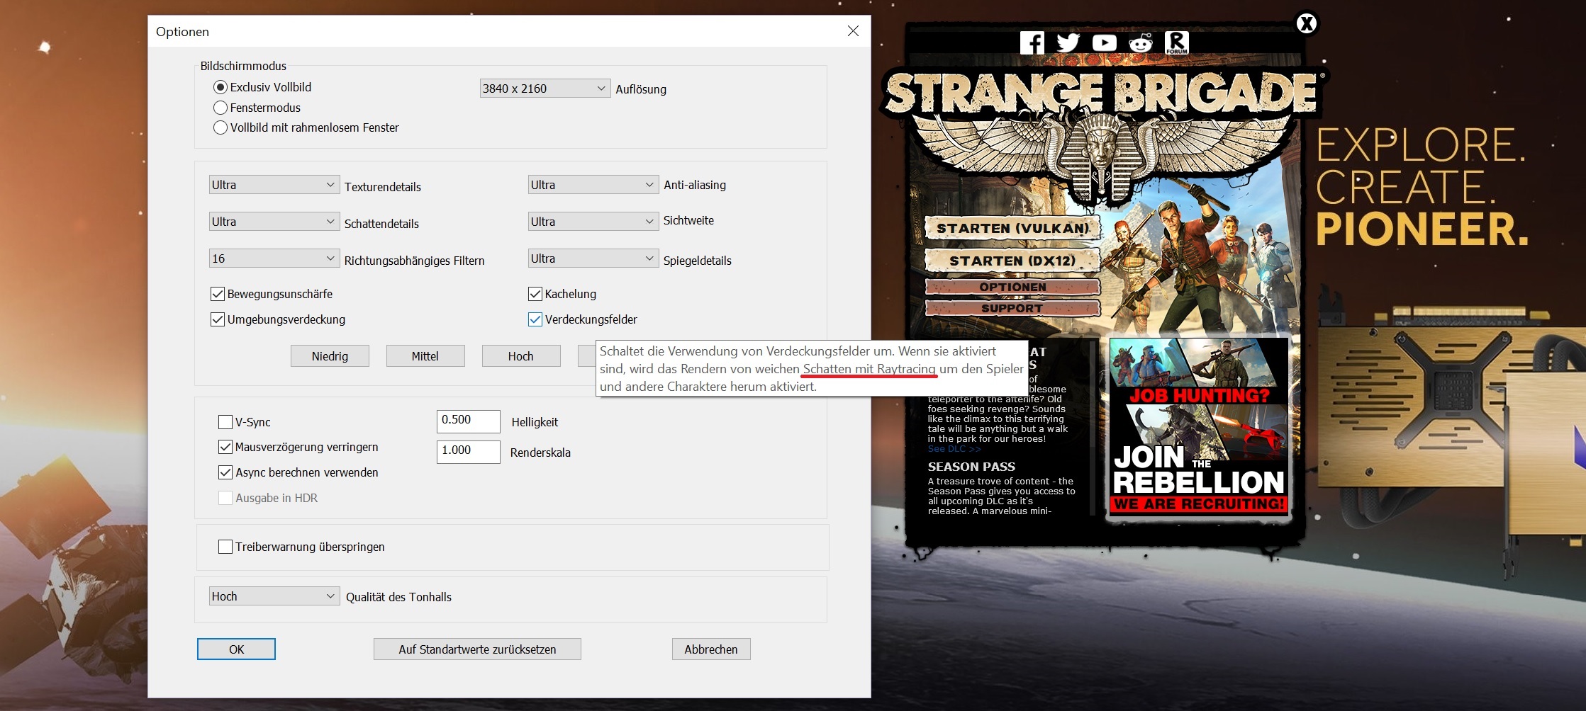Apply the Niedrig quality preset
Screen dimensions: 1586x711
coord(330,356)
